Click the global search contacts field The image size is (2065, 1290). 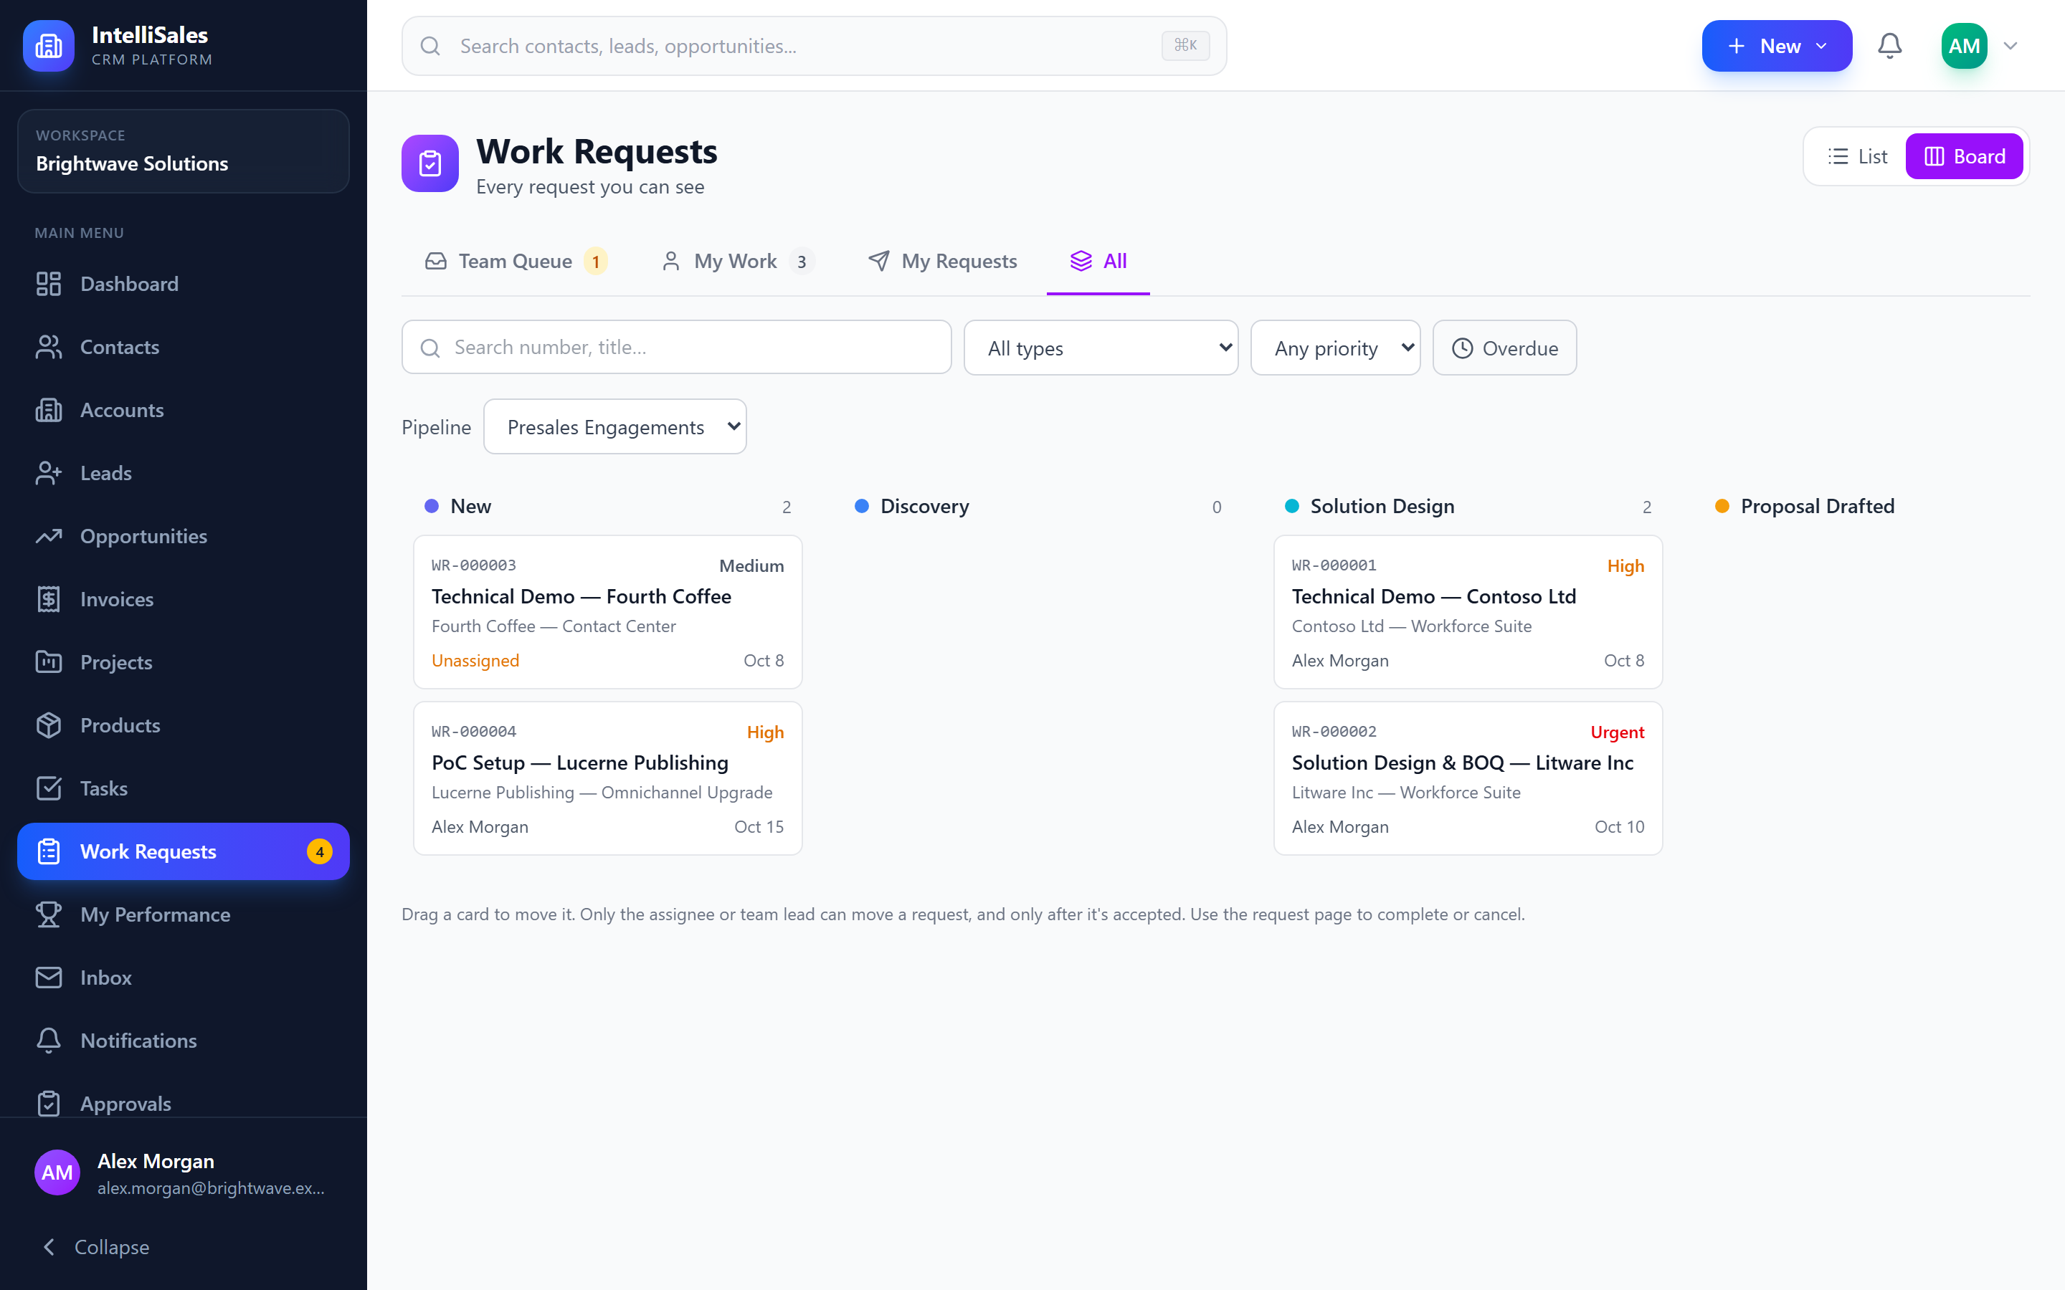pos(814,46)
